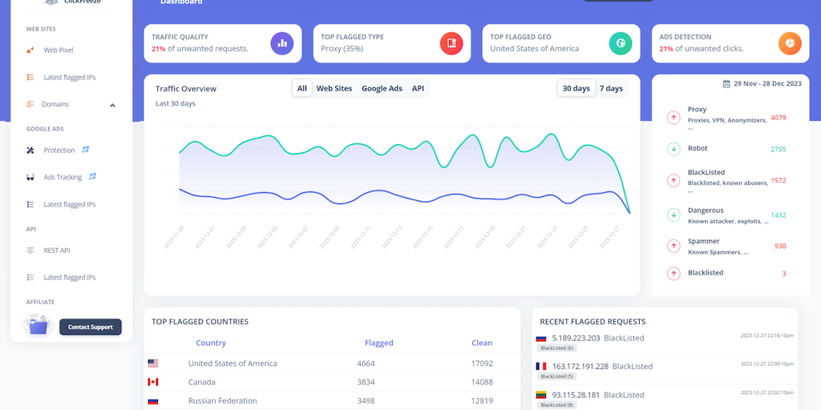Click the Protection tools icon
Screen dimensions: 821x410
[x=30, y=151]
